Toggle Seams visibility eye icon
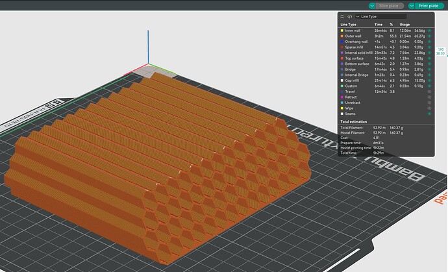 429,114
